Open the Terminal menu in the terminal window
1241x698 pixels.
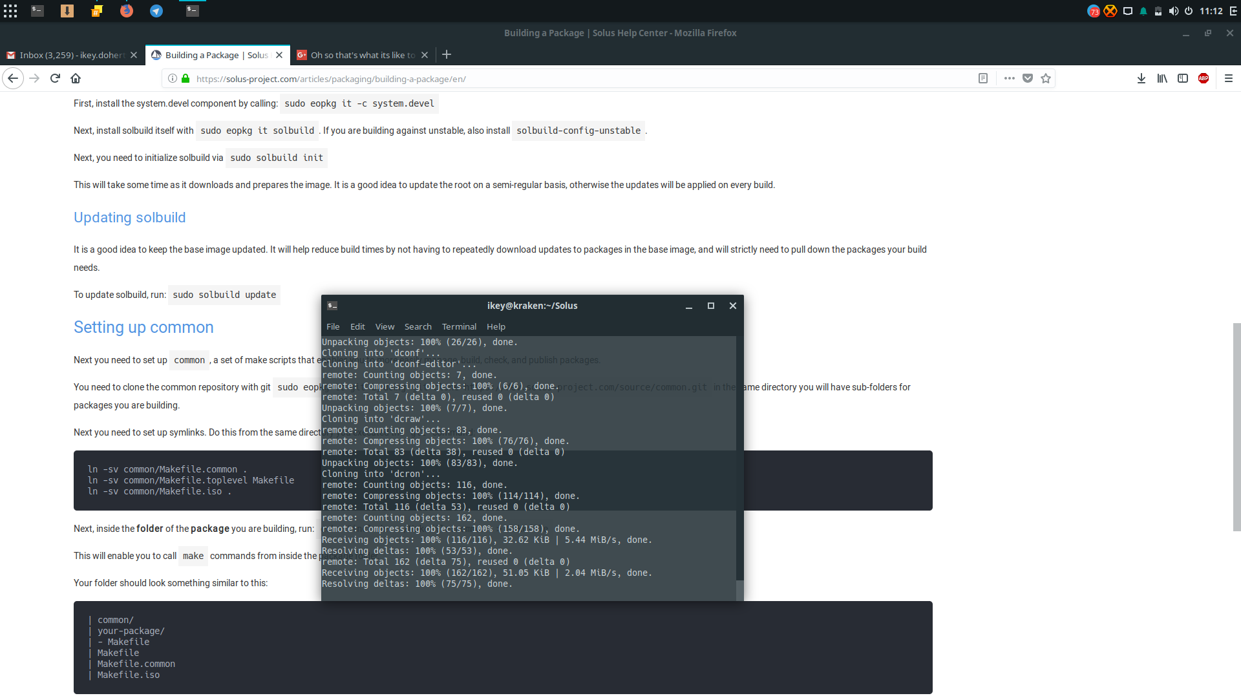459,326
